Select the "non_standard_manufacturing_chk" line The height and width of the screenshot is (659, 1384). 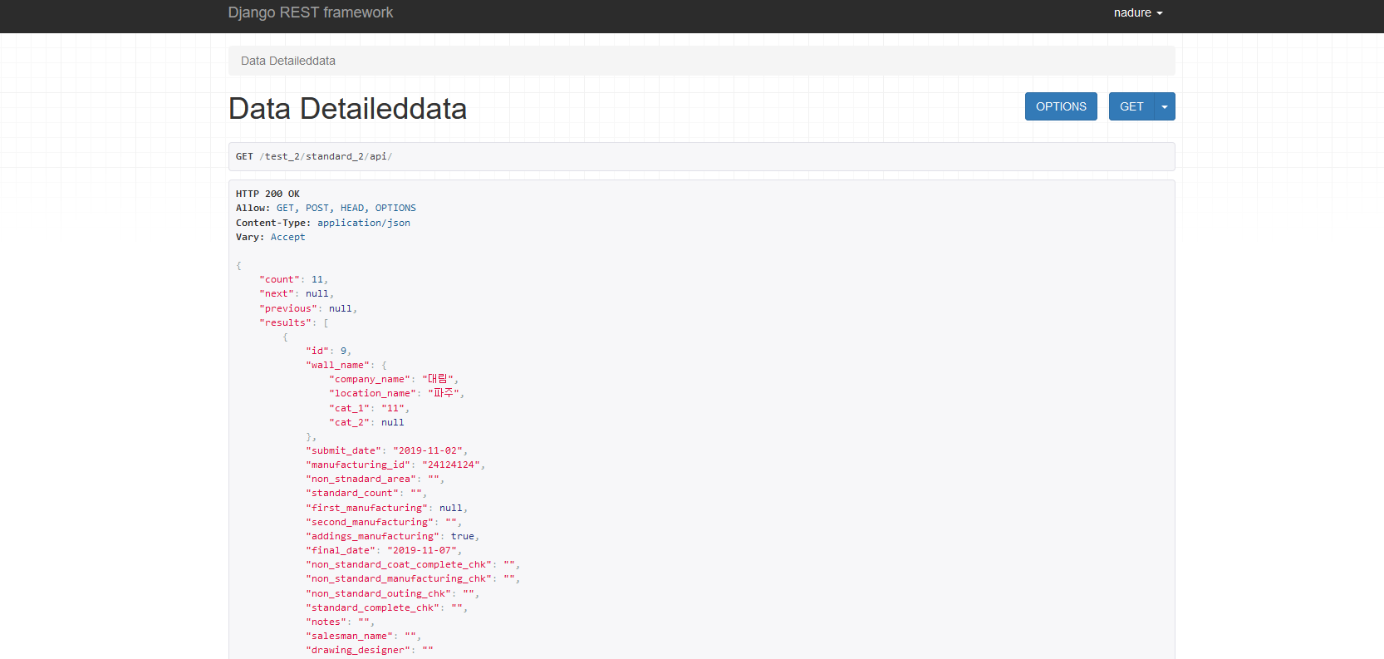pos(413,578)
